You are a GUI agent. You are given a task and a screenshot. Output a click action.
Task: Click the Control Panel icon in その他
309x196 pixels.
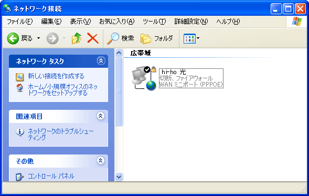pyautogui.click(x=20, y=177)
